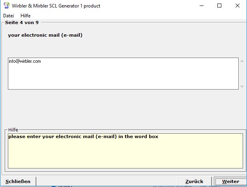Click the window title bar text
The height and width of the screenshot is (187, 247).
[x=56, y=6]
